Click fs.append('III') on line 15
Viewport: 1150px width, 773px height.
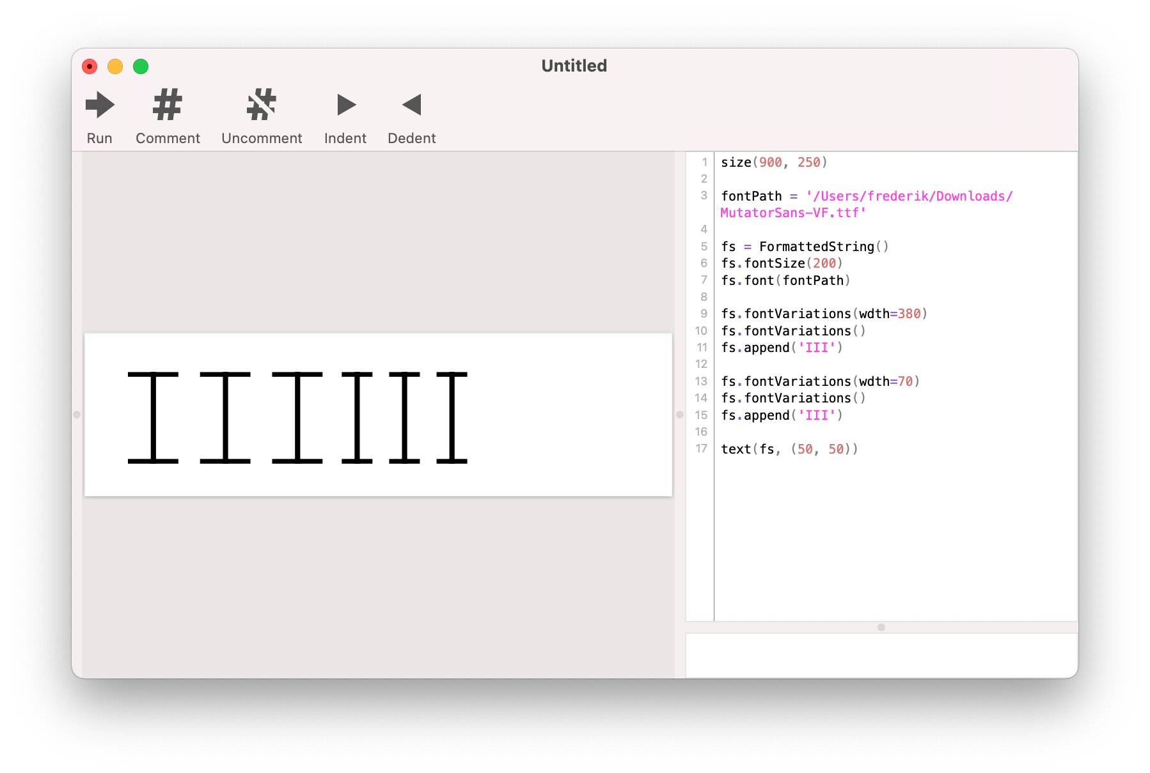pos(782,415)
